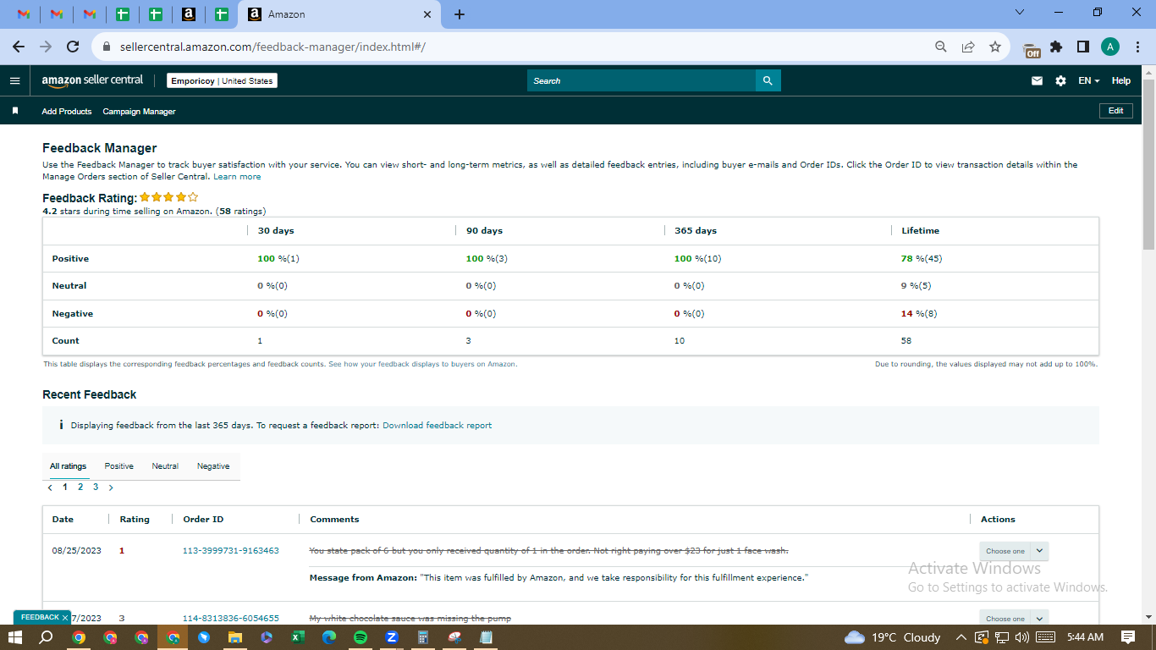The width and height of the screenshot is (1156, 650).
Task: Open the notification center icon
Action: pyautogui.click(x=1128, y=637)
